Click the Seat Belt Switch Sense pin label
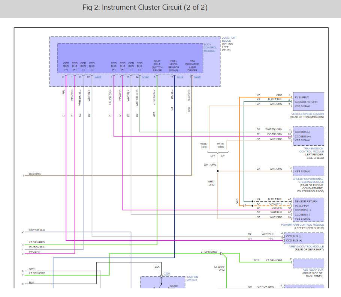This screenshot has height=297, width=341. (157, 66)
